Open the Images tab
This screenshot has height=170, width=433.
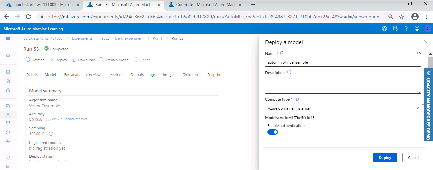click(169, 75)
